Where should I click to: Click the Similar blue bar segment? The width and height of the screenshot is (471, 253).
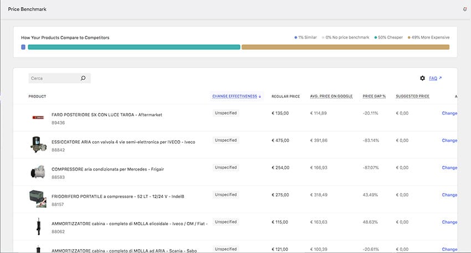pyautogui.click(x=23, y=47)
